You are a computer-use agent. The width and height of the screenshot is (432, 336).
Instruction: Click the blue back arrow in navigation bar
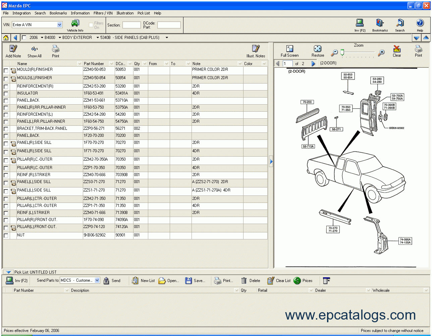(x=15, y=38)
